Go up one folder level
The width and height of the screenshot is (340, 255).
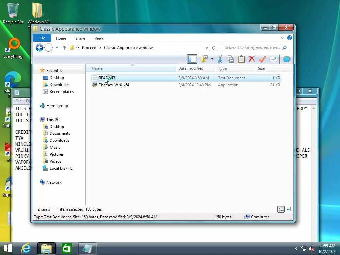point(64,48)
